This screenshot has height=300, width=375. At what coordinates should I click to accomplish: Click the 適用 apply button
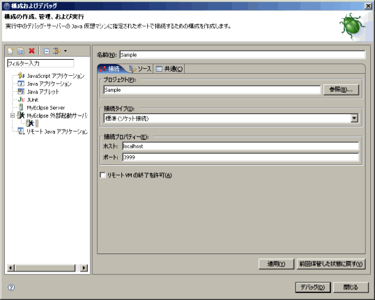coord(276,264)
